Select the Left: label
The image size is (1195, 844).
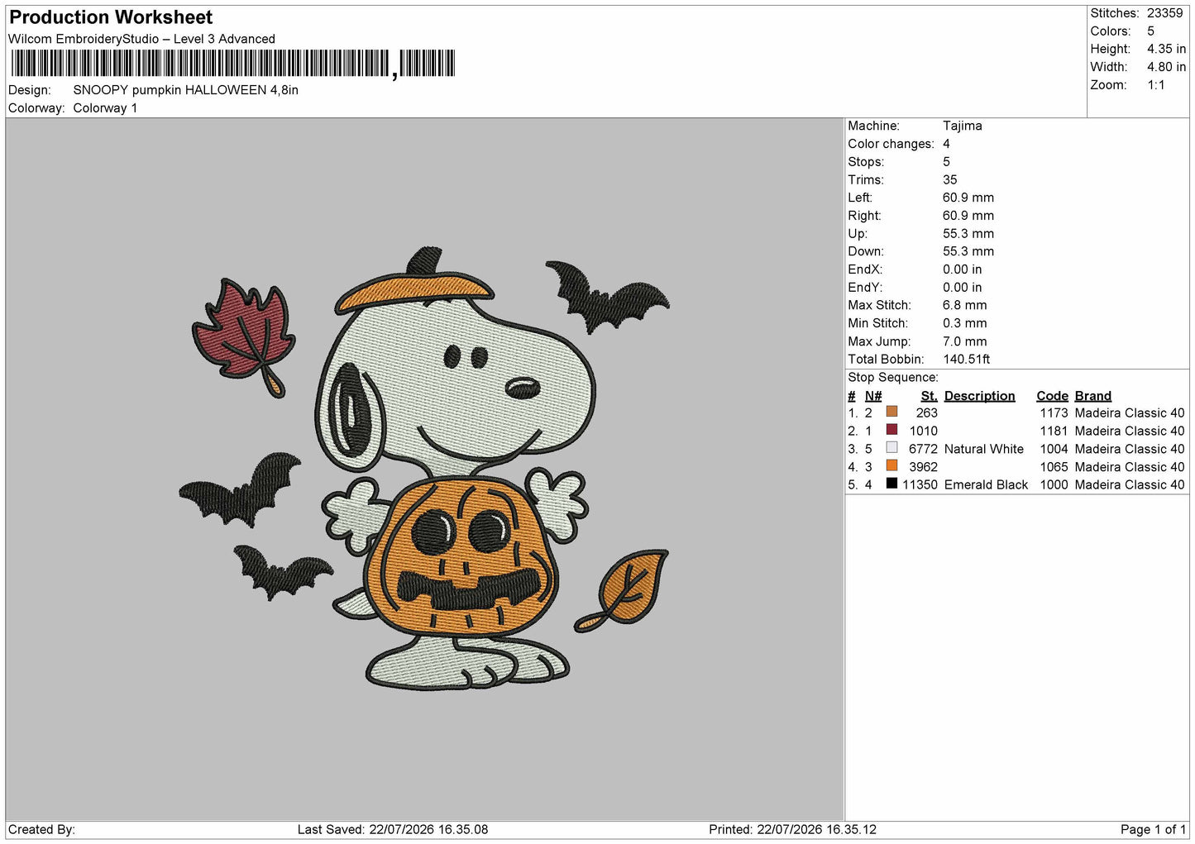(x=860, y=198)
